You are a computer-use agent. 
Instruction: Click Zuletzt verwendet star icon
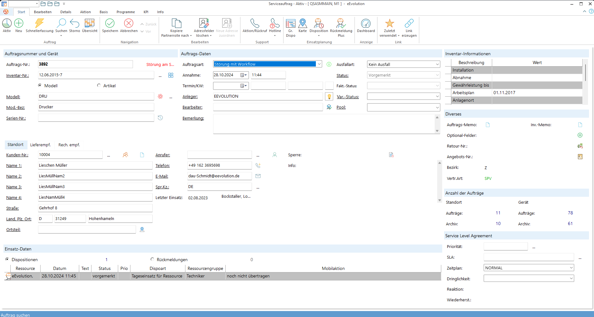coord(389,23)
